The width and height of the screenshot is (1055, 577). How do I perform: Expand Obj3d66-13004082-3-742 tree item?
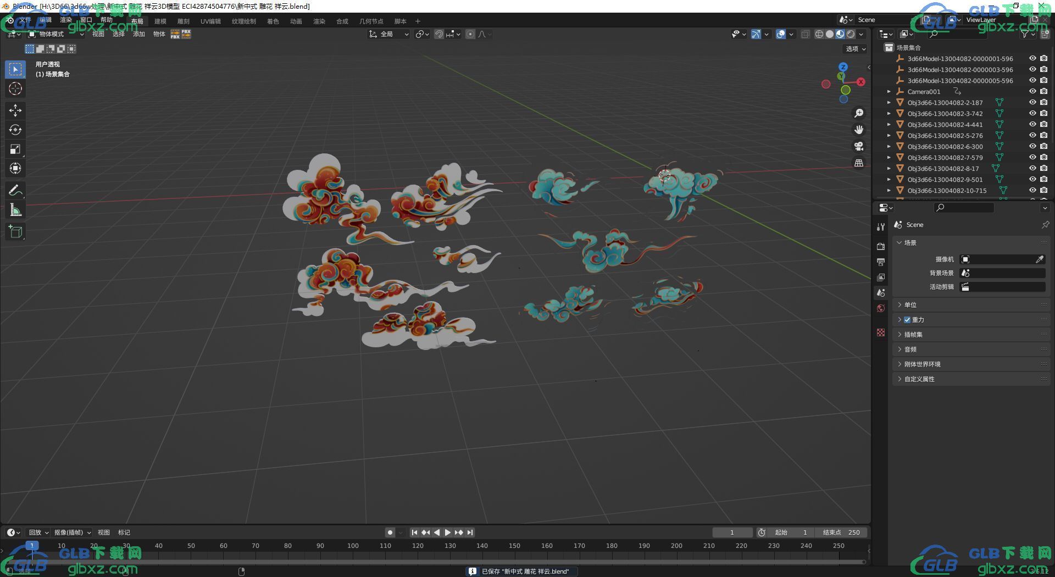click(x=889, y=114)
